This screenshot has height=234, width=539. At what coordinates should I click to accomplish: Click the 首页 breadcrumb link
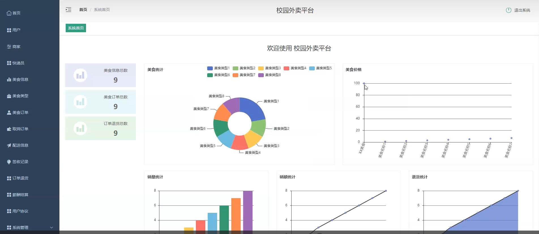pyautogui.click(x=83, y=10)
